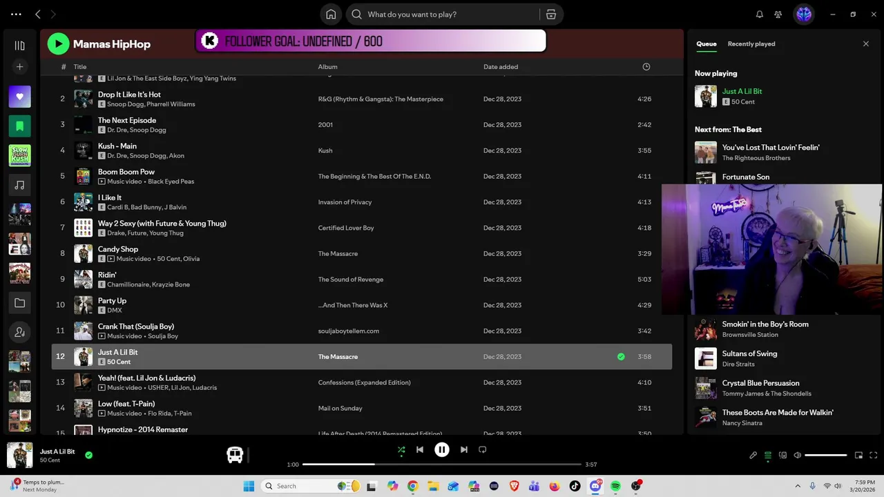
Task: Open the folder item in sidebar
Action: (19, 303)
